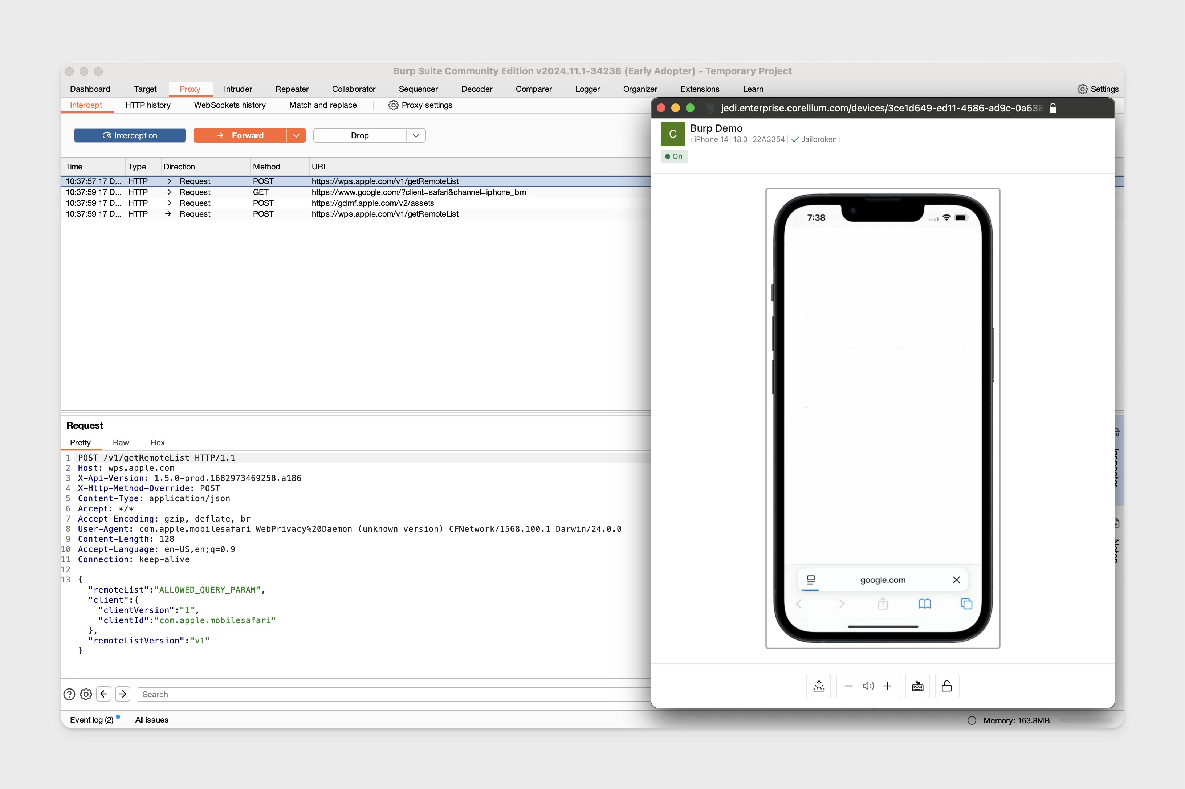The image size is (1185, 789).
Task: Click the help question mark icon
Action: tap(70, 695)
